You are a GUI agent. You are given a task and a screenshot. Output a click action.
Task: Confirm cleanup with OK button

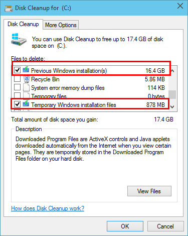click(125, 226)
